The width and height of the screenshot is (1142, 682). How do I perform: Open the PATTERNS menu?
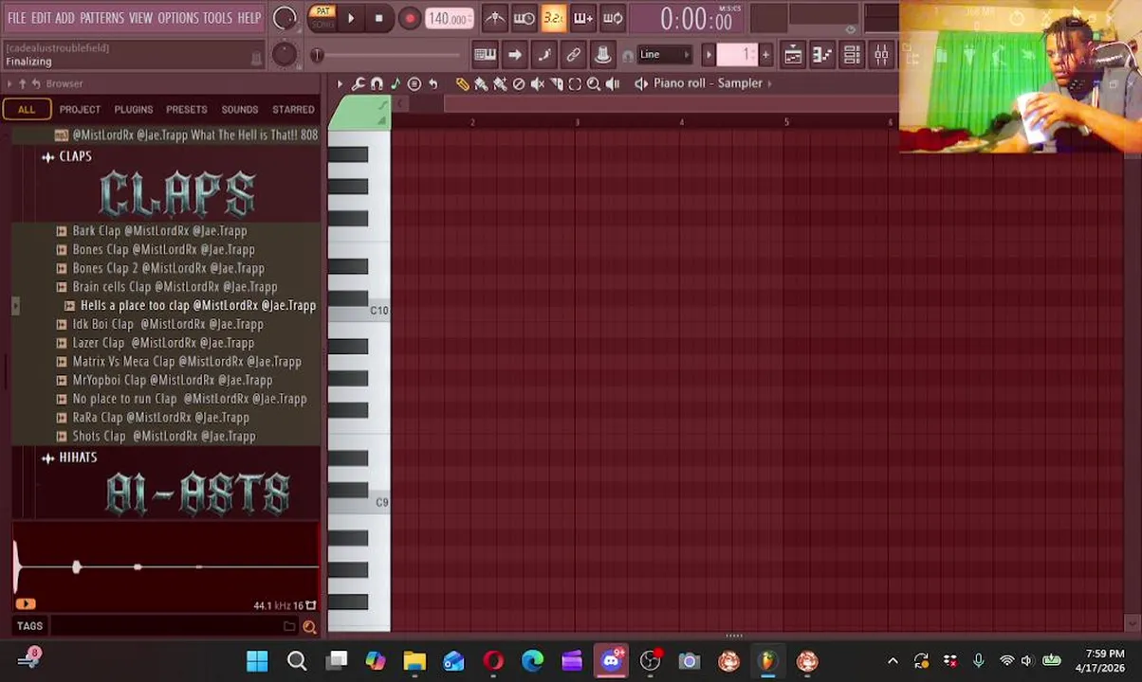click(101, 18)
